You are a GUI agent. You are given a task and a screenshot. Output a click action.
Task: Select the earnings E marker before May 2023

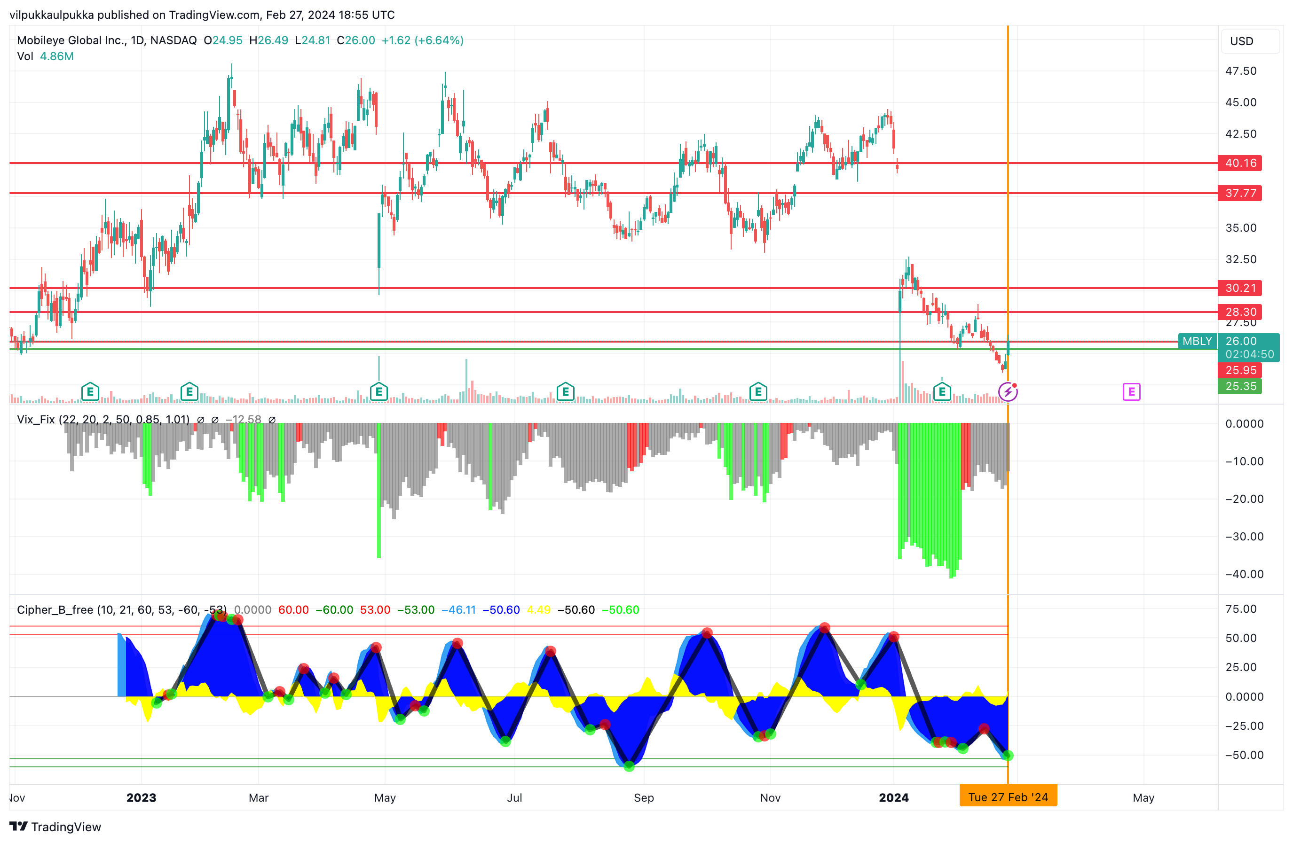[378, 391]
